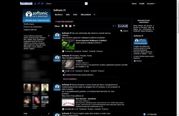Click Mi piace on the 12 minuti fa post
This screenshot has width=179, height=116.
[85, 51]
